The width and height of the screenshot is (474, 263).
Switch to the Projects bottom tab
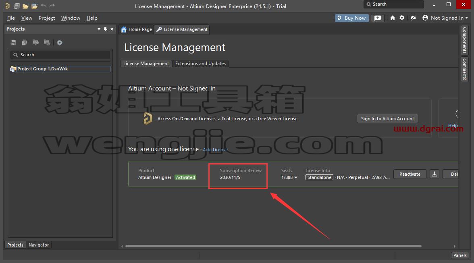coord(15,245)
